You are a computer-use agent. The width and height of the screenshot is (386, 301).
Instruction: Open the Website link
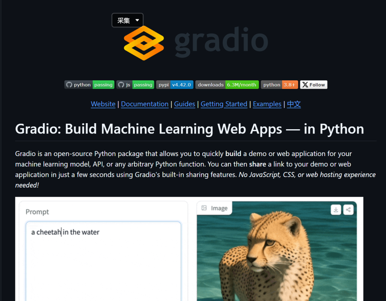(x=103, y=104)
